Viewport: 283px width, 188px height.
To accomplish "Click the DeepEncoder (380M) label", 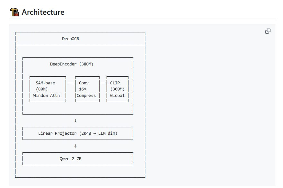I will (x=72, y=64).
